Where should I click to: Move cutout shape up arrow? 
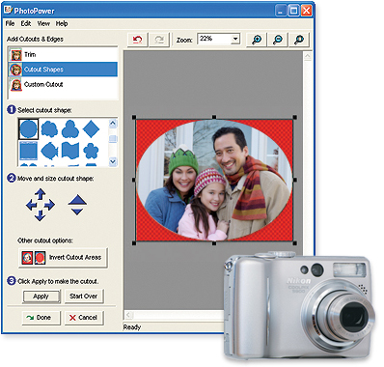click(40, 194)
